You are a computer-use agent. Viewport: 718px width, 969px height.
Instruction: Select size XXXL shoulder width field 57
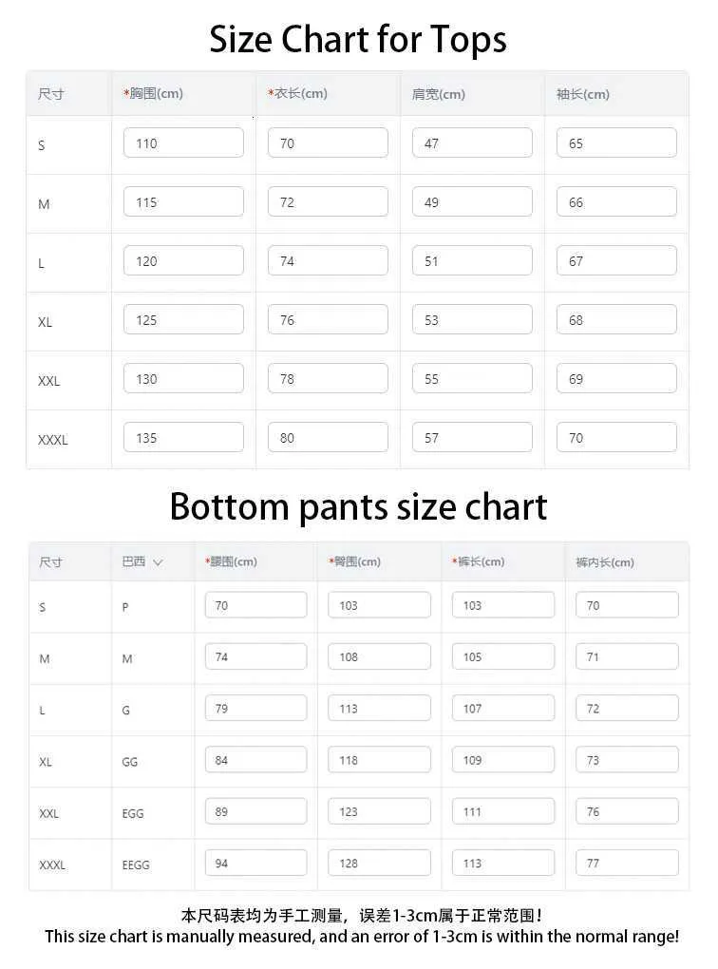472,438
